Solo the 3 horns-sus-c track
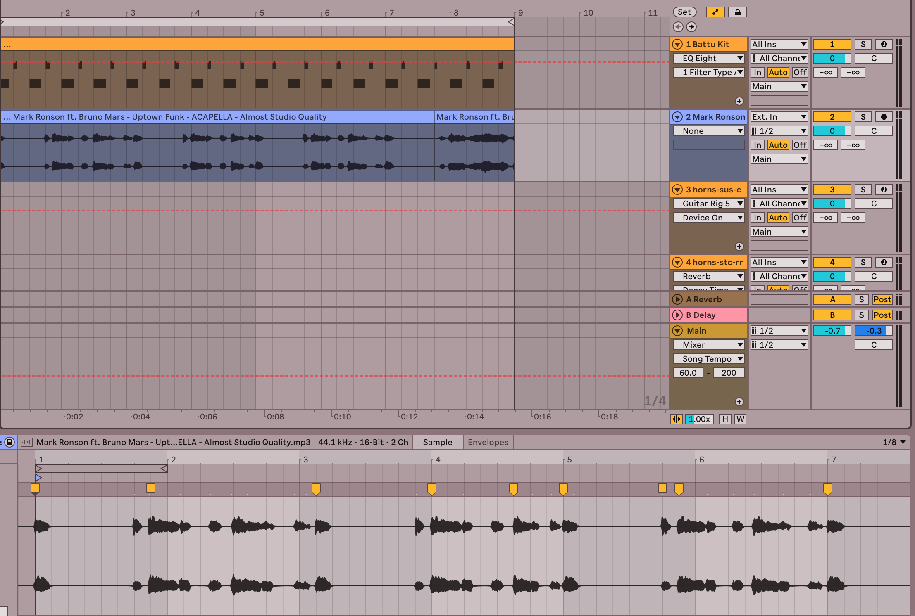 [x=863, y=190]
